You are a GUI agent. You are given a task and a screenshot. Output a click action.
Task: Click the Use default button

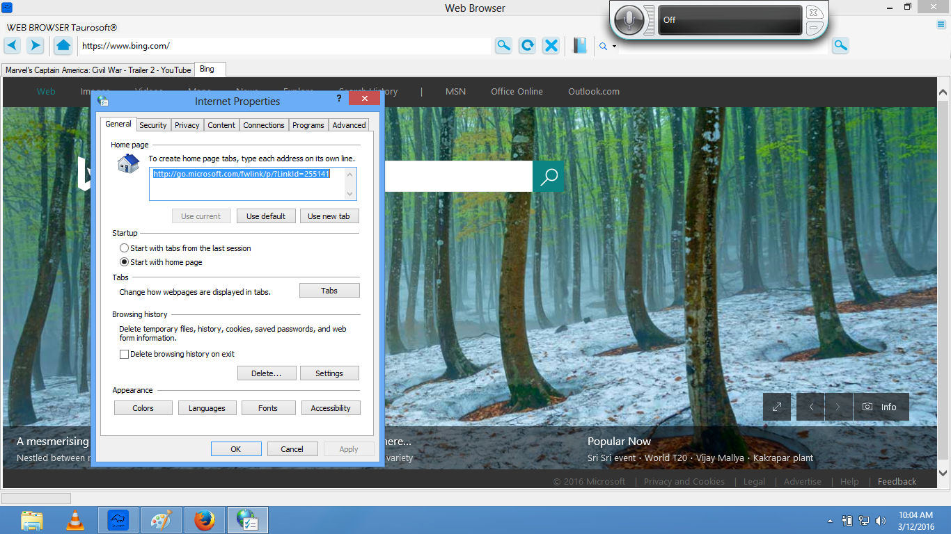tap(266, 216)
